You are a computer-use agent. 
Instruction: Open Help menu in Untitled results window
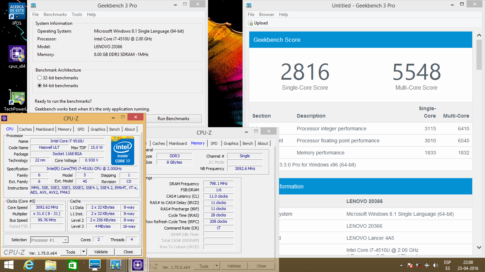[283, 15]
